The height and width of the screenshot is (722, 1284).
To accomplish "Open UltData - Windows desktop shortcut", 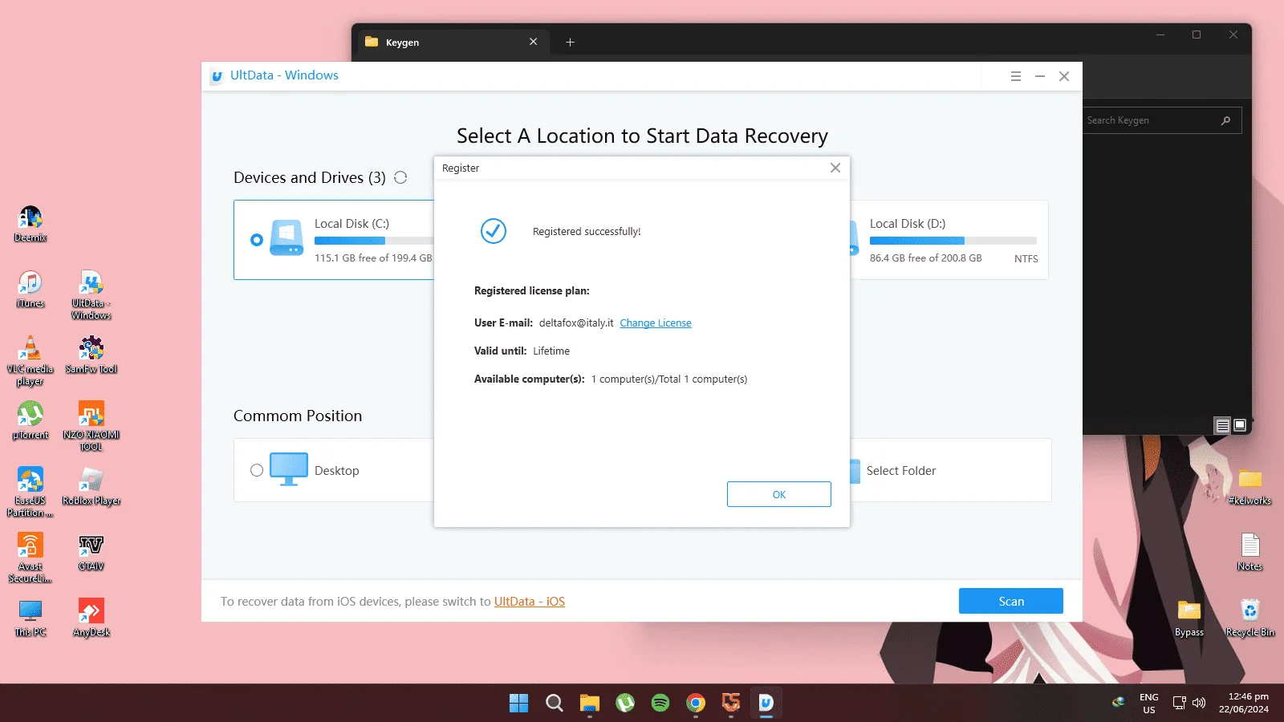I will coord(91,295).
